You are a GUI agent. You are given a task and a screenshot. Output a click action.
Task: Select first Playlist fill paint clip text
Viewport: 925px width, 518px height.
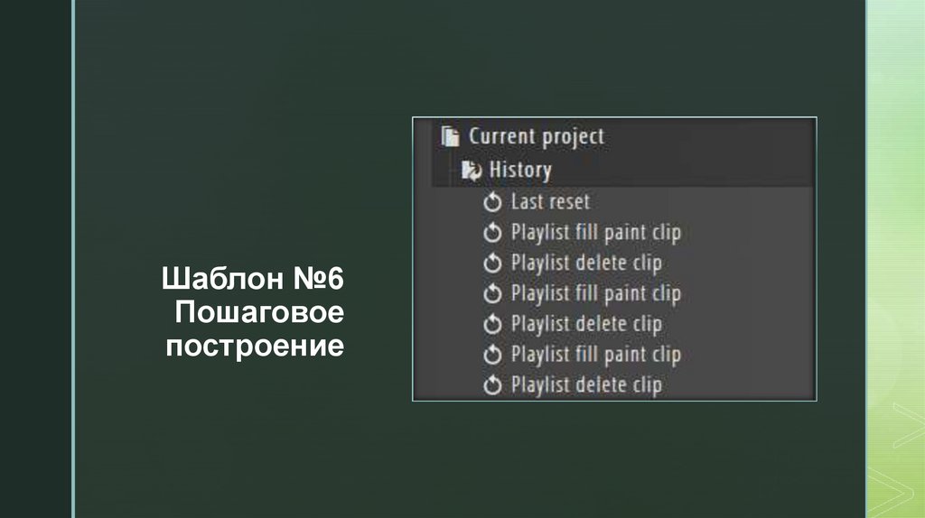pos(595,233)
